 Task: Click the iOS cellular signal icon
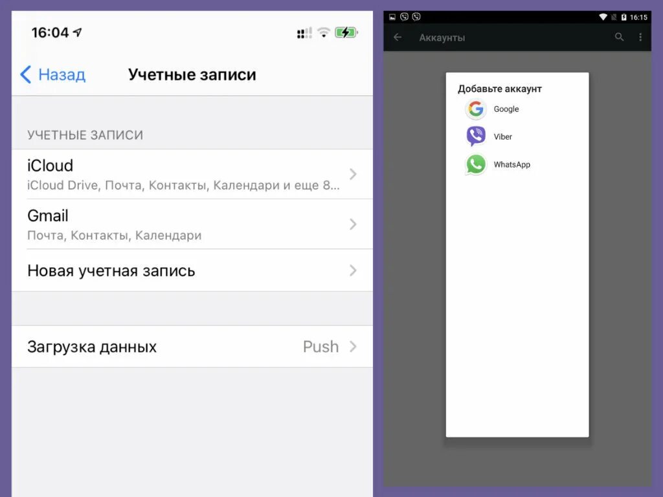coord(304,33)
